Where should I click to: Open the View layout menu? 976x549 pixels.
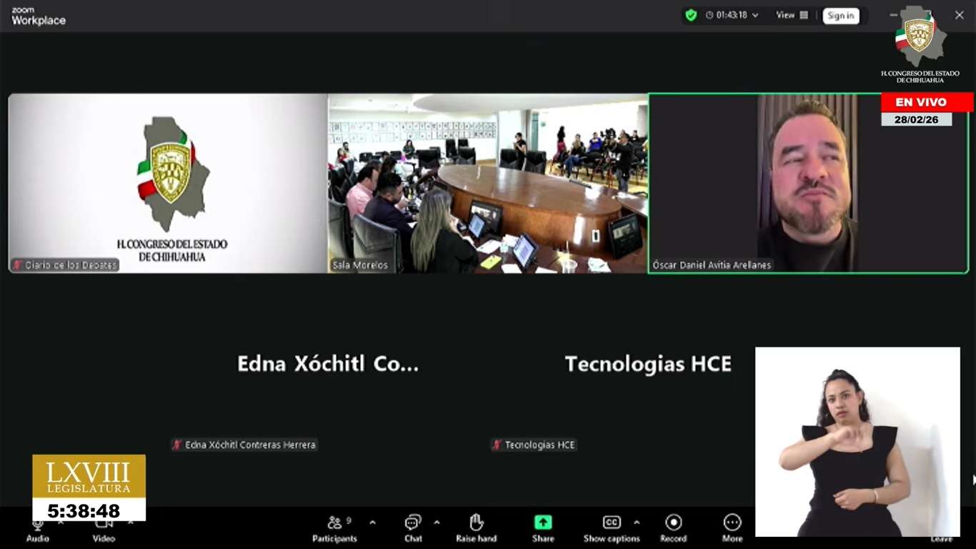792,15
